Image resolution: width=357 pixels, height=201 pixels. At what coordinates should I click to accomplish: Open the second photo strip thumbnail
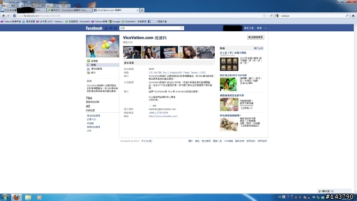(x=151, y=52)
